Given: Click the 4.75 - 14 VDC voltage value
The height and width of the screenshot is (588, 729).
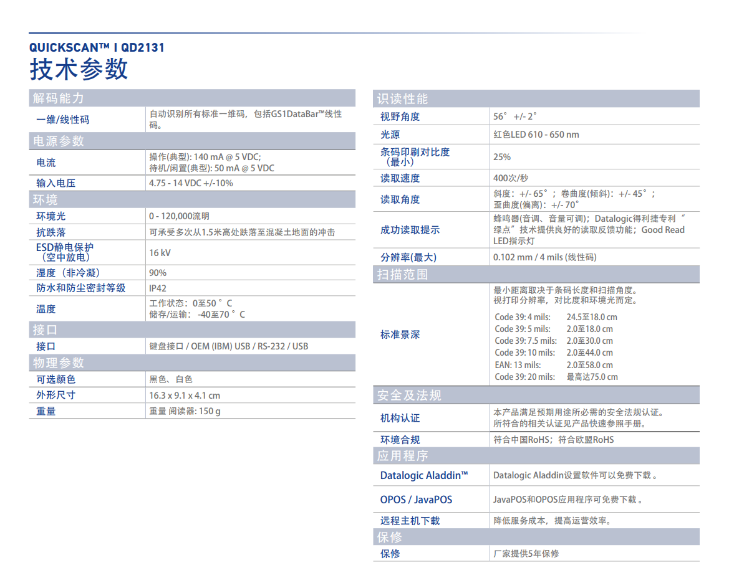Looking at the screenshot, I should [x=191, y=183].
